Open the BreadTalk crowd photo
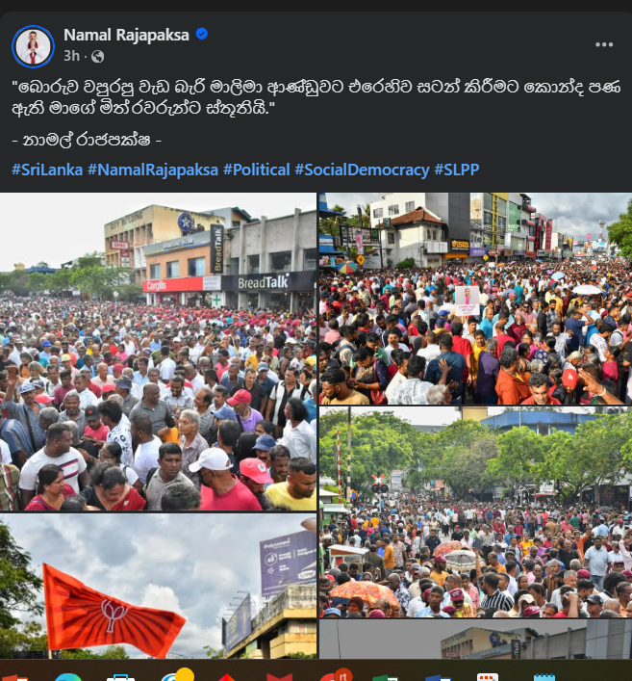Screen dimensions: 632x681 click(x=158, y=352)
